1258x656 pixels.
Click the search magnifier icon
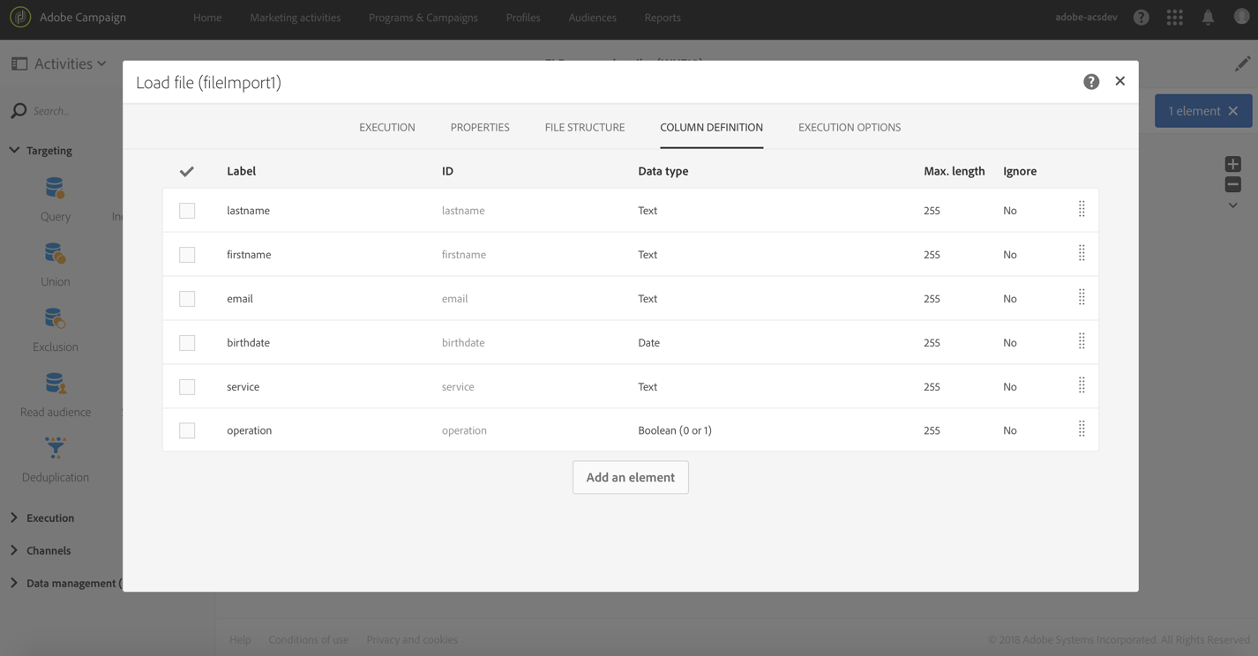point(19,111)
